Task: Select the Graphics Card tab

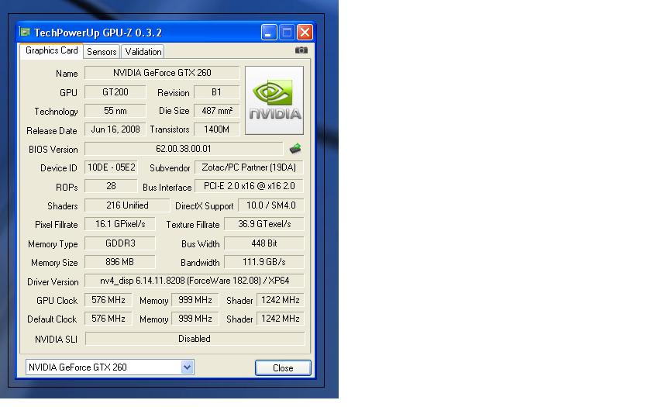Action: pos(51,50)
